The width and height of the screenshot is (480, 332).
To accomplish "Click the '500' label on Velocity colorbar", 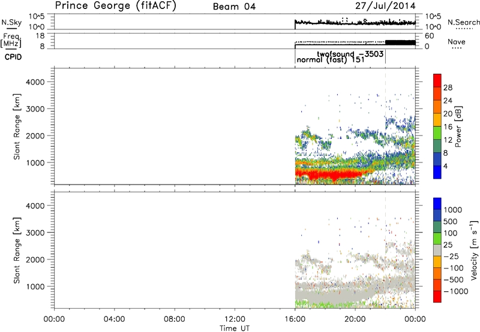I will coord(449,222).
